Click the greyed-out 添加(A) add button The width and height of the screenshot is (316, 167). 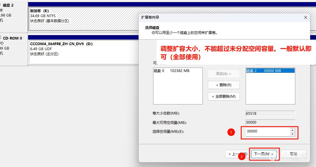pos(224,74)
